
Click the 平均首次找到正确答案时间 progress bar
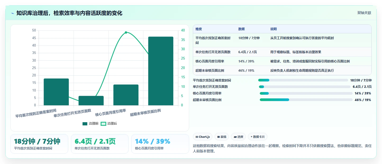[303, 80]
